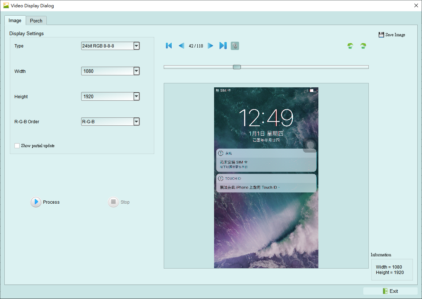Open the Width dropdown arrow
The height and width of the screenshot is (299, 422).
(x=137, y=71)
